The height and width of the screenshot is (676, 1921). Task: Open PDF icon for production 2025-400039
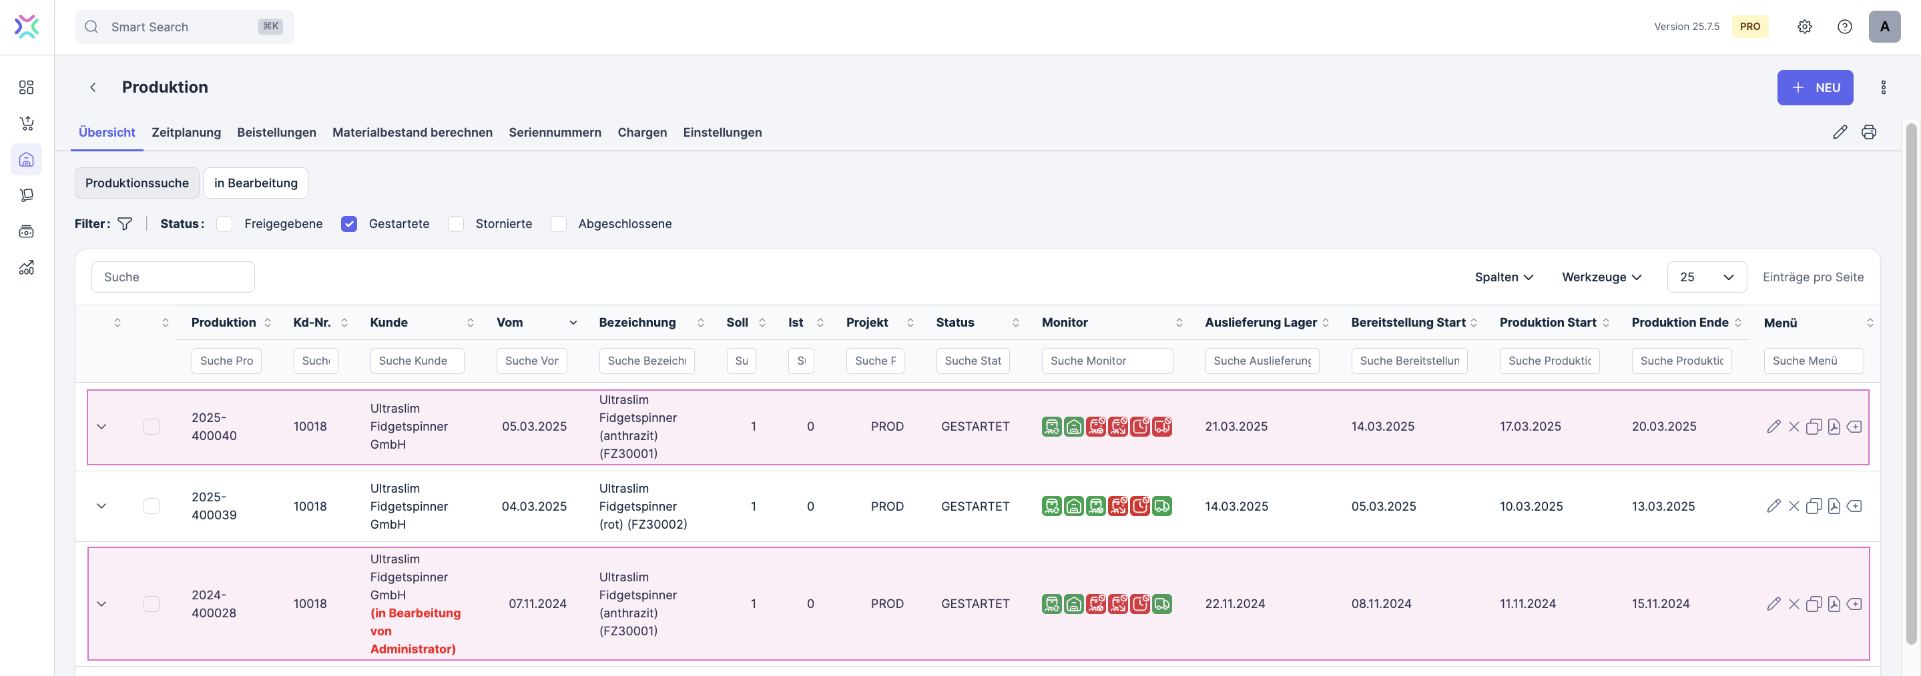(1834, 506)
